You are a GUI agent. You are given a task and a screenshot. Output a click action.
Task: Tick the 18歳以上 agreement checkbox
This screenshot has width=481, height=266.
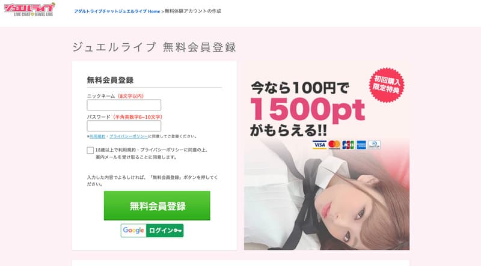tap(90, 150)
